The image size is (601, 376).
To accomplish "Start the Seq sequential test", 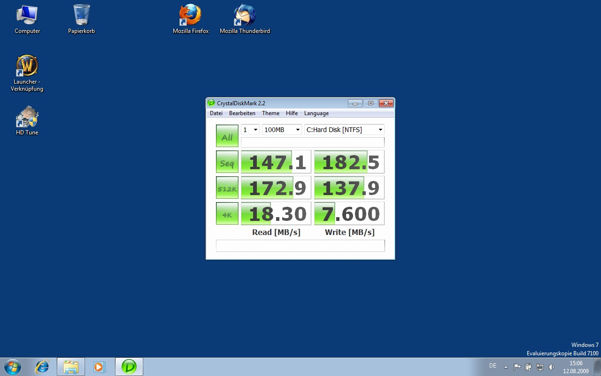I will click(227, 162).
